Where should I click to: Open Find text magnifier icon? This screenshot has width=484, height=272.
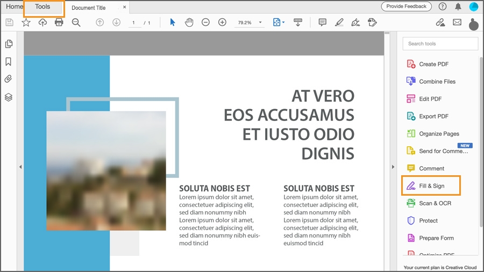click(x=76, y=22)
